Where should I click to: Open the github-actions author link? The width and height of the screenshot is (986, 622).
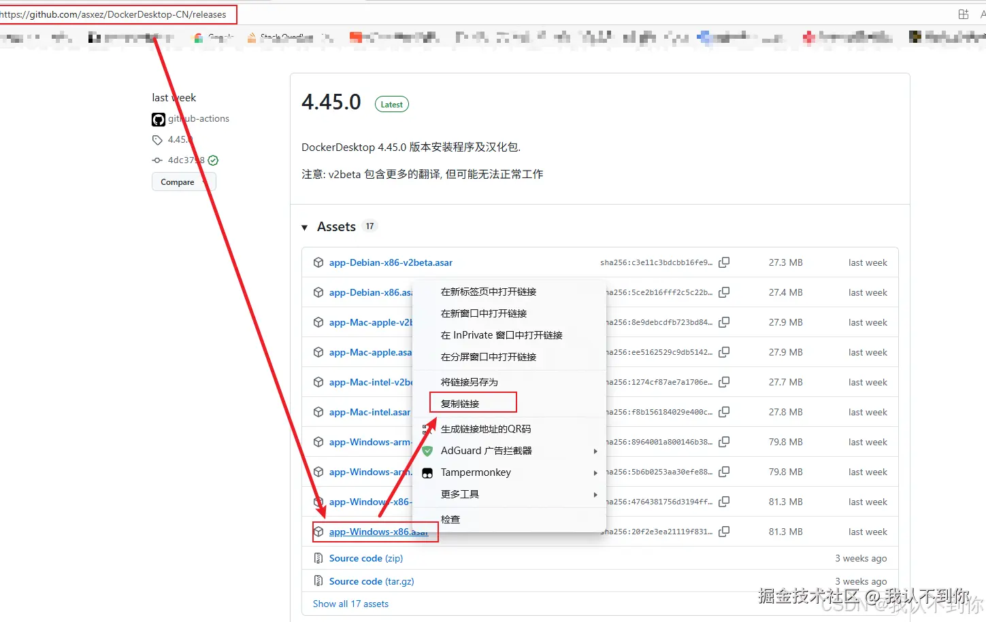[x=199, y=118]
